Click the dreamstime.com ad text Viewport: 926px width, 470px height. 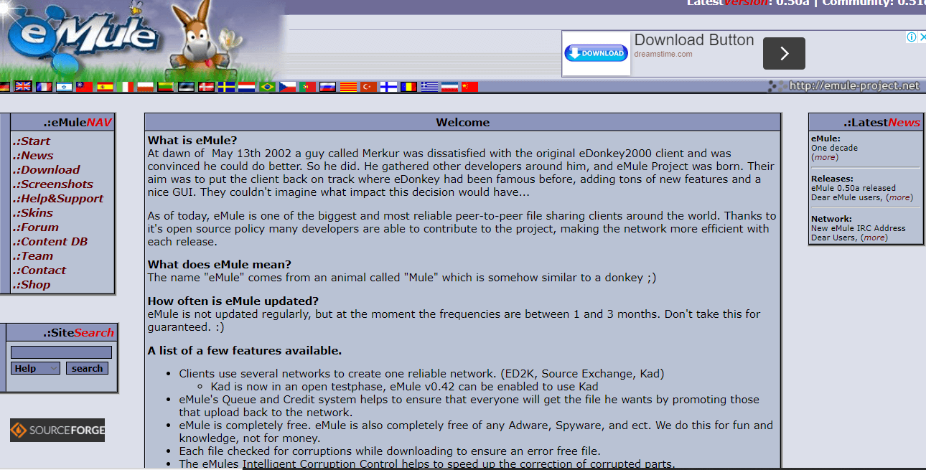tap(663, 55)
